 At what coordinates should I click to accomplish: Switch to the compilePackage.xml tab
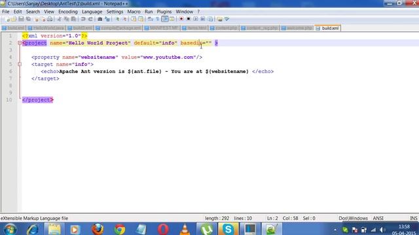(x=118, y=28)
